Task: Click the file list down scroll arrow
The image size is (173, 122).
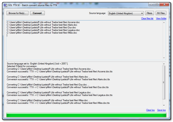Action: coord(164,58)
